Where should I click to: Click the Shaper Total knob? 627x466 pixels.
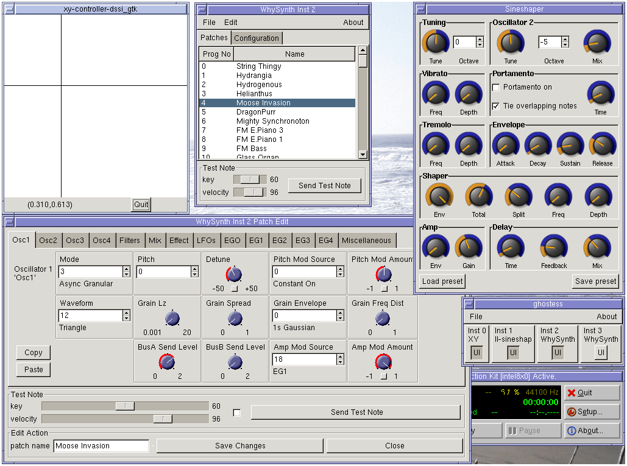click(479, 196)
